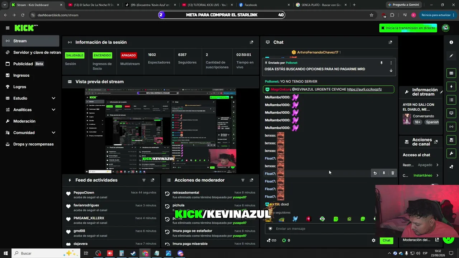Image resolution: width=459 pixels, height=258 pixels.
Task: Toggle the list widget icon in right toolbar
Action: 451,100
